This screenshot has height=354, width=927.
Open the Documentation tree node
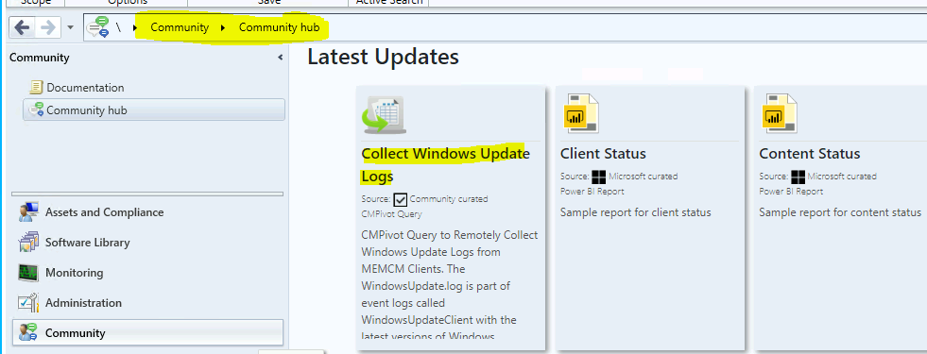pos(85,88)
